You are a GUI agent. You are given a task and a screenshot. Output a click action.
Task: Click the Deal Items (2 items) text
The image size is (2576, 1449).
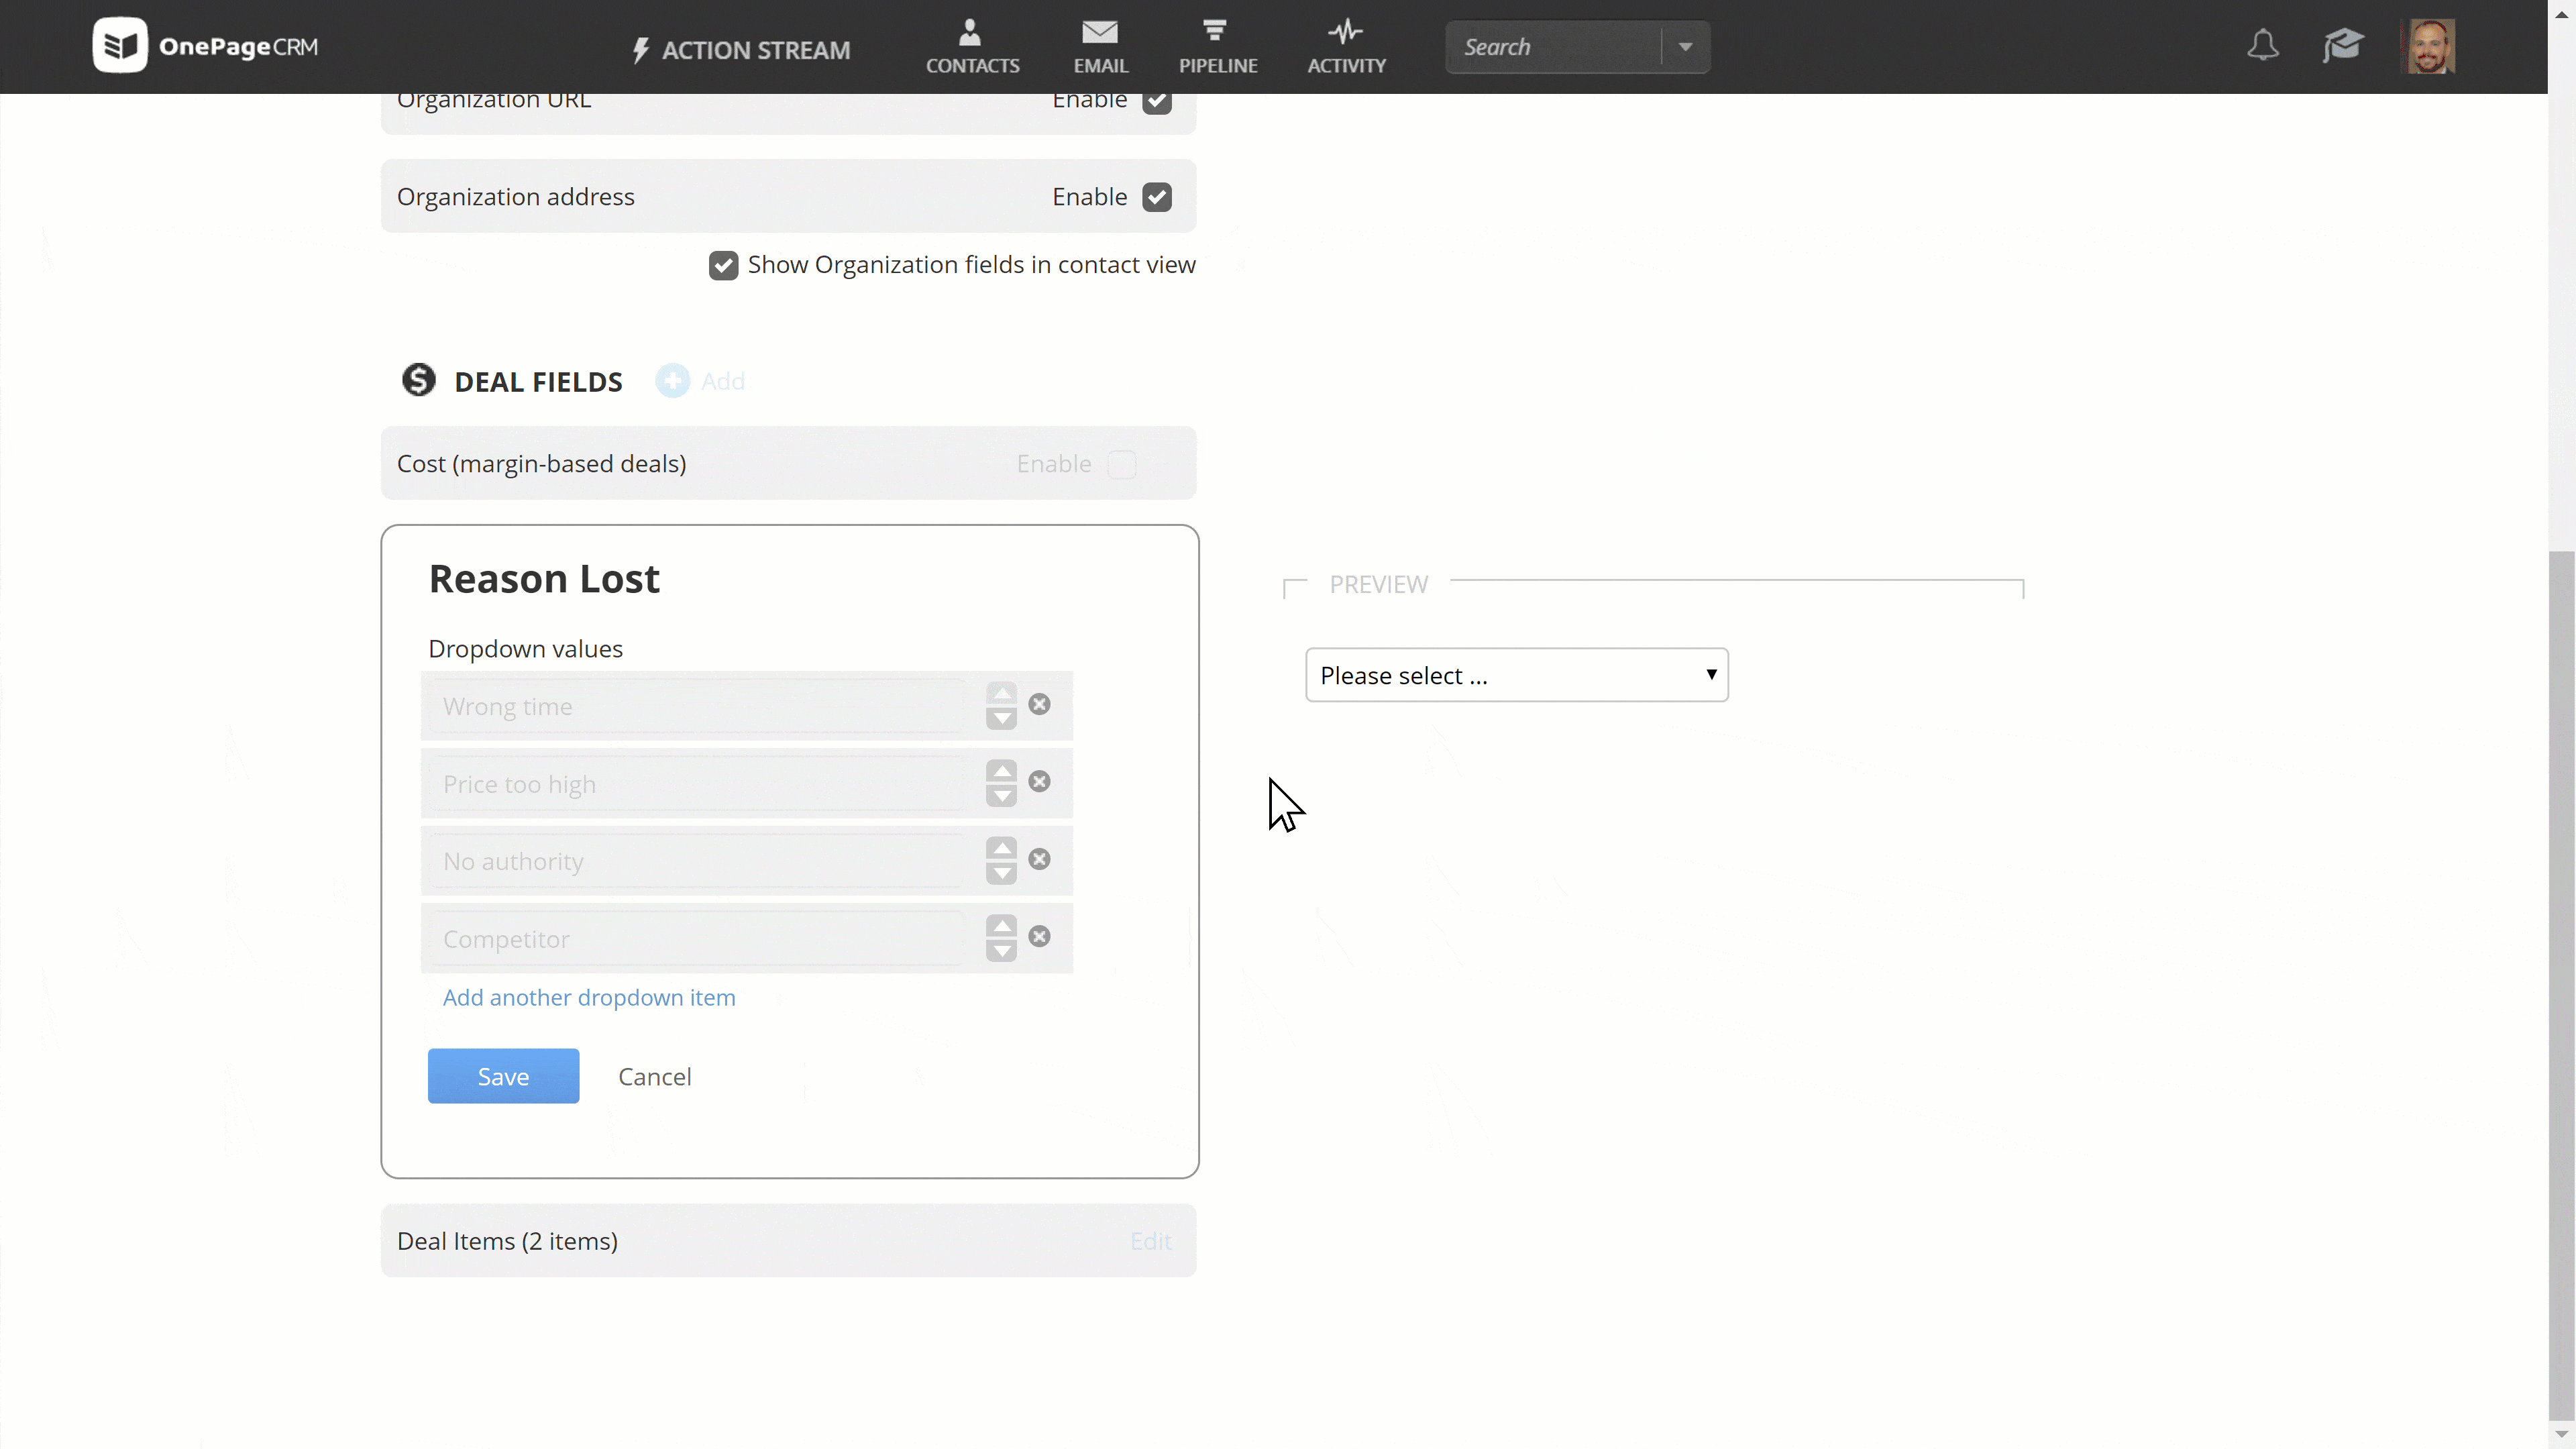(x=507, y=1241)
